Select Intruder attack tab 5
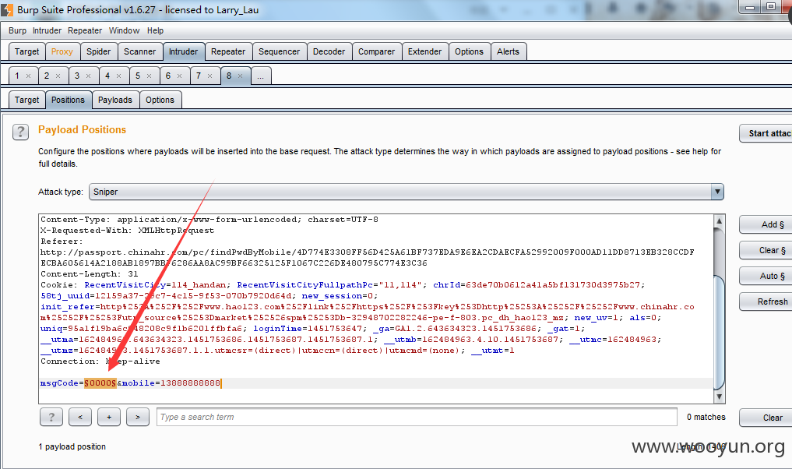 [x=138, y=76]
